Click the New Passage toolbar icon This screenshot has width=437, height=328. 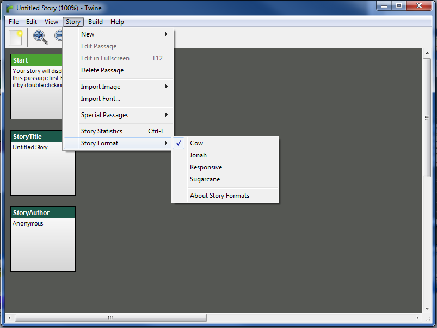pos(16,37)
